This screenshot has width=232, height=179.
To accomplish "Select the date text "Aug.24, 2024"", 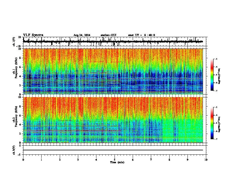I will click(82, 35).
